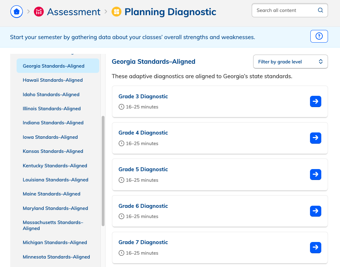Open the Grade 7 Diagnostic title link
Image resolution: width=340 pixels, height=267 pixels.
tap(143, 242)
